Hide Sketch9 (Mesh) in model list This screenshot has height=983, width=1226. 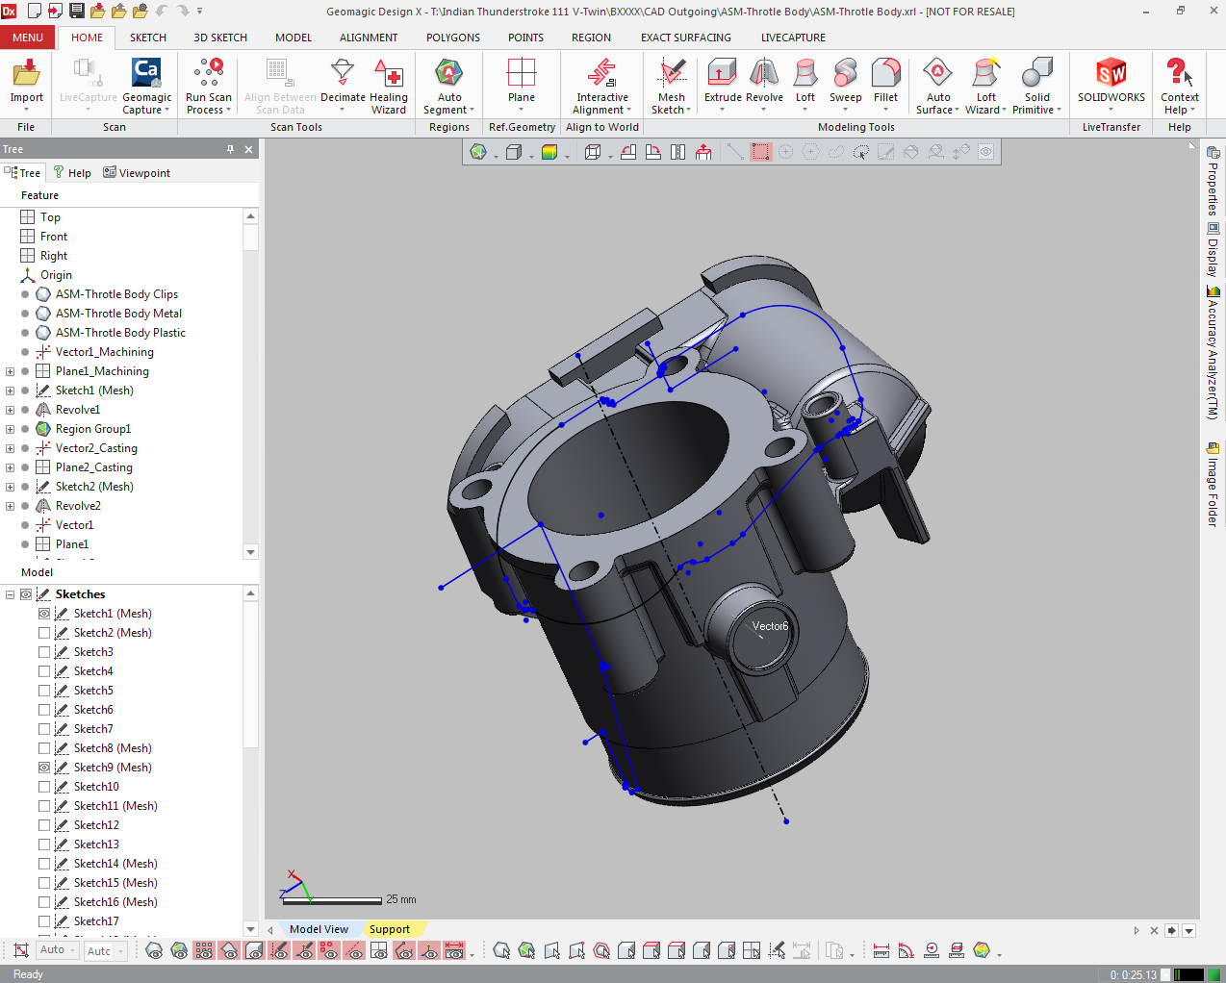click(x=44, y=768)
